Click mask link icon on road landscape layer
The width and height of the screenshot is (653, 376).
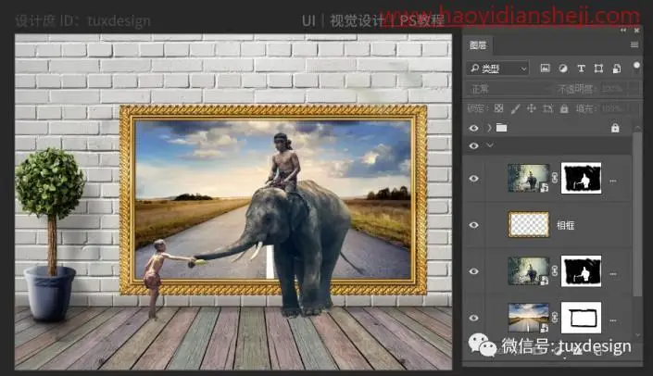click(555, 318)
